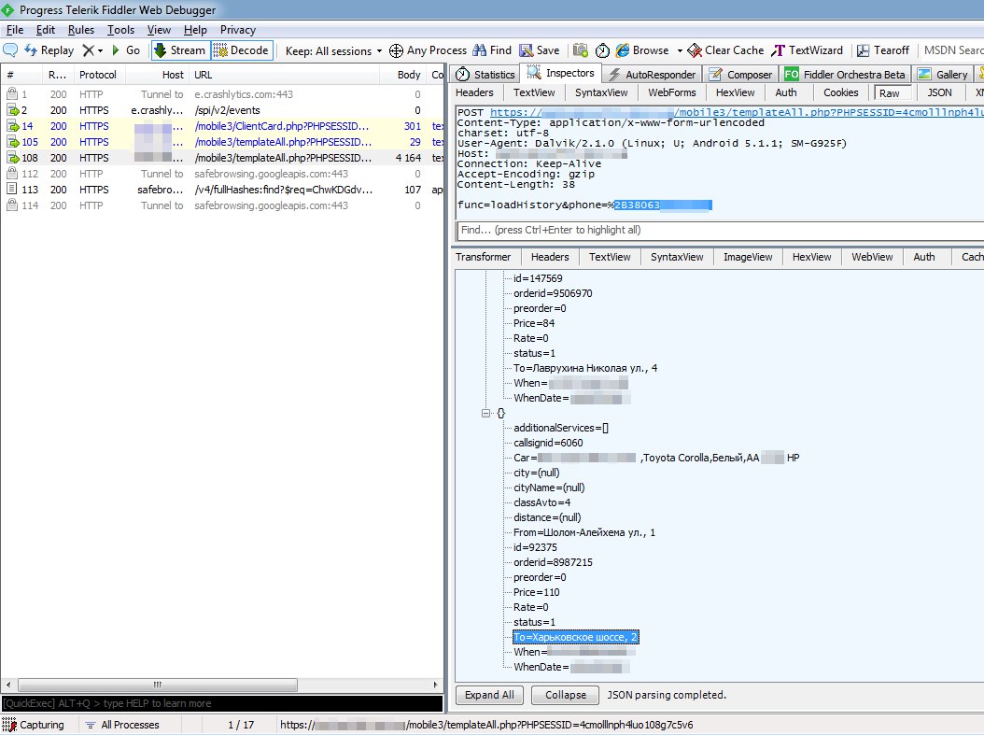Select the response ImageView tab
The height and width of the screenshot is (735, 984).
click(x=748, y=258)
